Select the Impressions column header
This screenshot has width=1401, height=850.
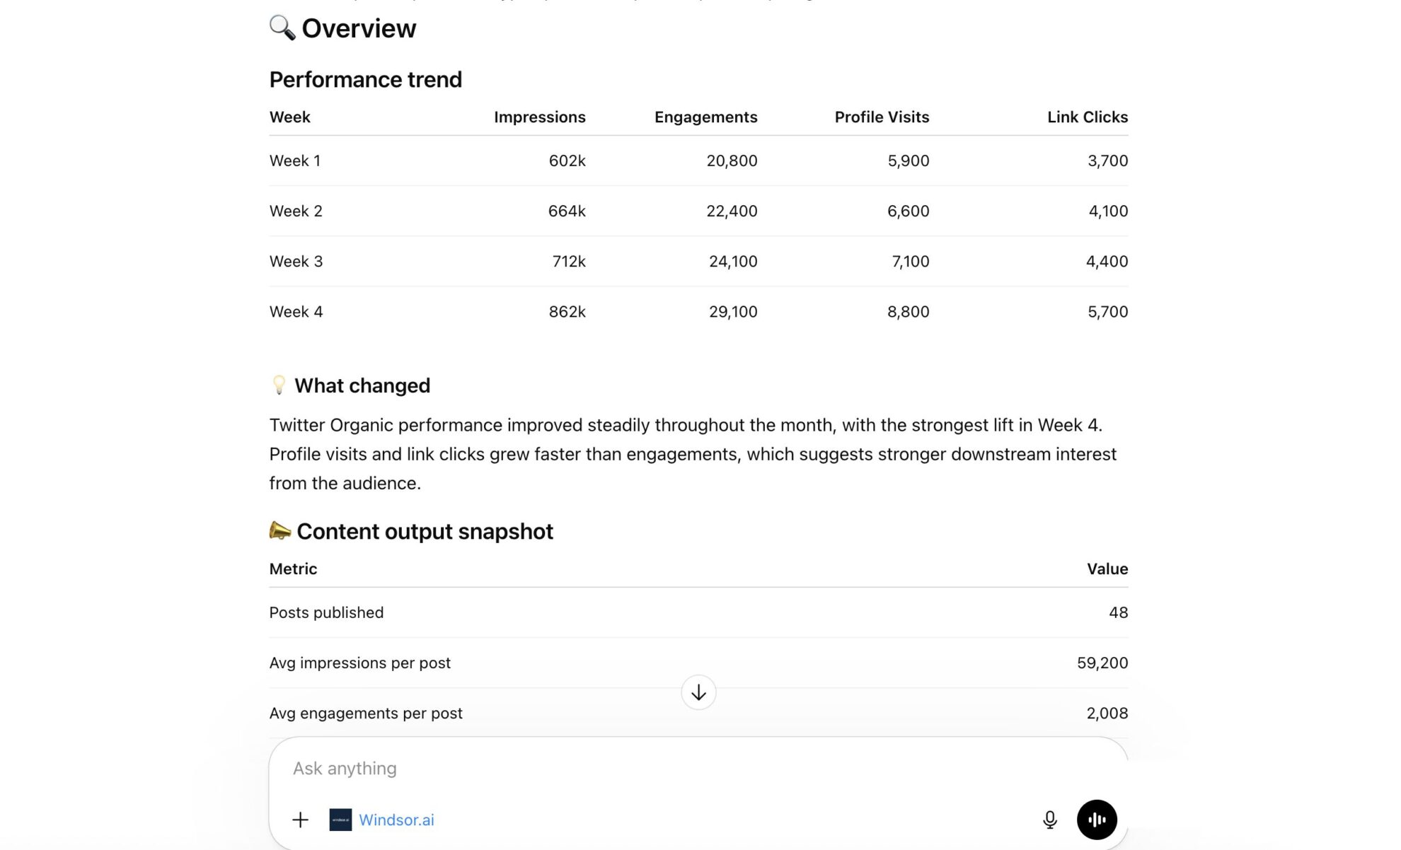click(x=539, y=117)
